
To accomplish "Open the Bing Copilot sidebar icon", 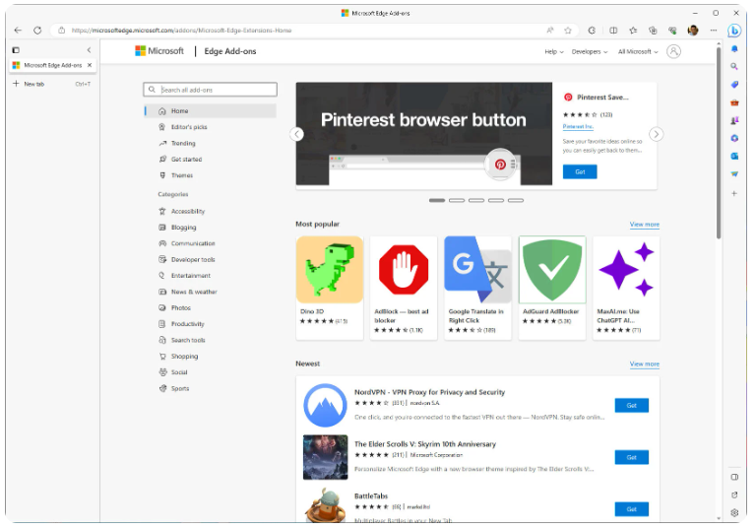I will [734, 31].
